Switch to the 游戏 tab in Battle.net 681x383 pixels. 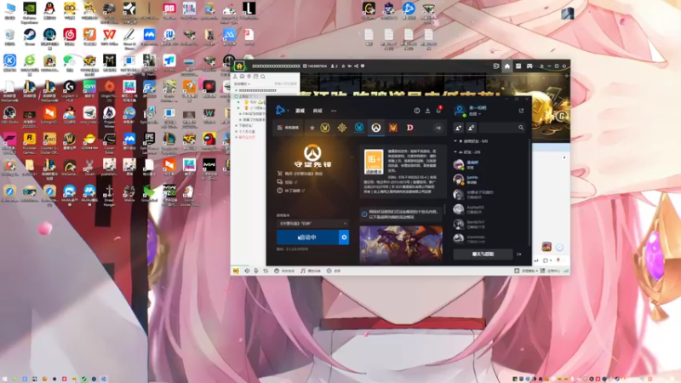(300, 111)
